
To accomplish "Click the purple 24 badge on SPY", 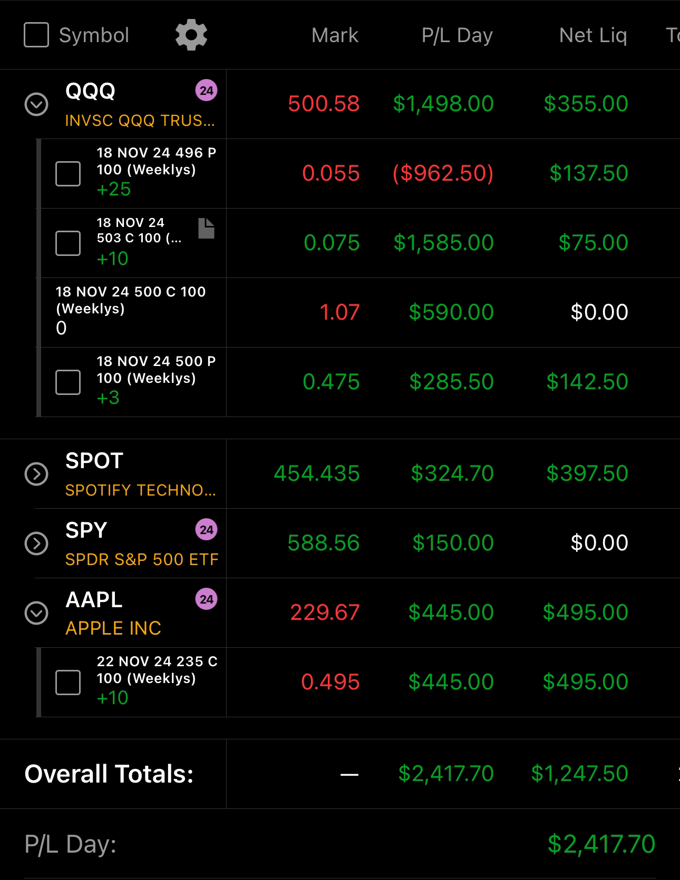I will pyautogui.click(x=206, y=530).
